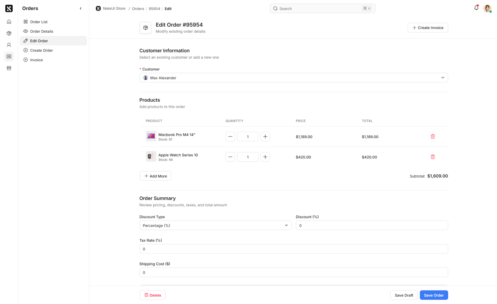Click Apple Watch Series 10 quantity input
Screen dimensions: 497x304
tap(248, 157)
